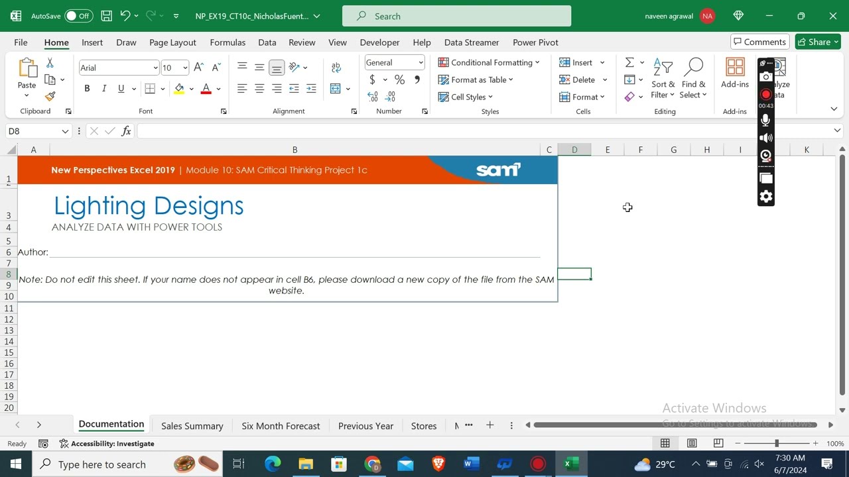Click the zoom slider handle
This screenshot has width=849, height=477.
tap(777, 443)
